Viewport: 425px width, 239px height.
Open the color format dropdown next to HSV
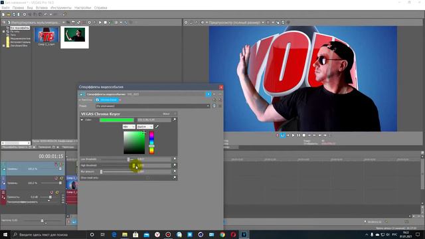[145, 127]
